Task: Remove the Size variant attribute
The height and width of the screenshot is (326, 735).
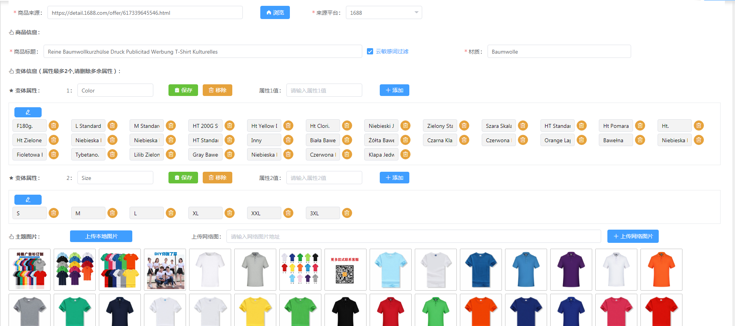Action: pos(217,178)
